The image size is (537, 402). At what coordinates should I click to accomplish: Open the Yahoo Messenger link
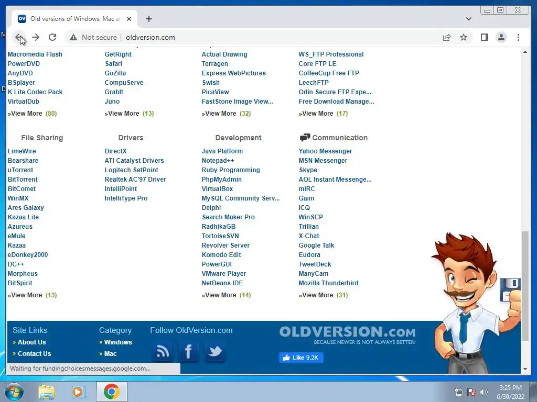325,151
